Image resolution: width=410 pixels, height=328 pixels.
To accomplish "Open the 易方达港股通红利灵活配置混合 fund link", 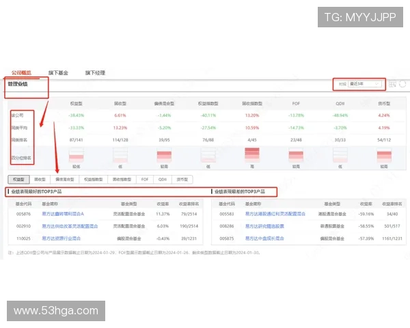I will click(x=275, y=214).
